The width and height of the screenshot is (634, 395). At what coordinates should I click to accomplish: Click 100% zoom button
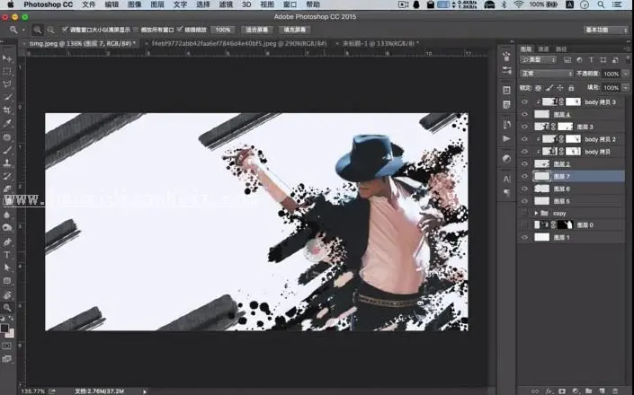tap(223, 30)
